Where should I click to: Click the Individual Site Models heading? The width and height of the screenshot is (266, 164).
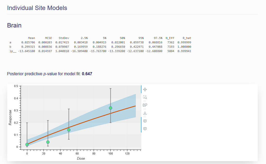(37, 8)
